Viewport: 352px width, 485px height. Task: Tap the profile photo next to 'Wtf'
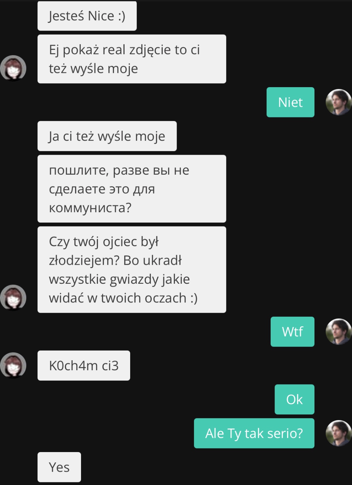[338, 332]
